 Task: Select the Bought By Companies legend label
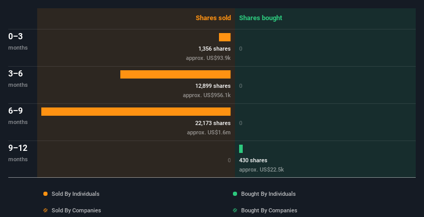click(269, 210)
